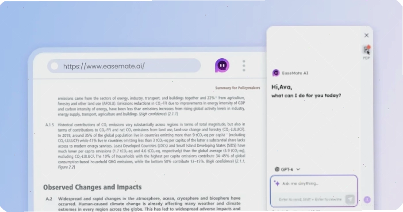Click the purple round avatar beside the send button
Viewport: 403px width, 212px height.
[x=367, y=200]
